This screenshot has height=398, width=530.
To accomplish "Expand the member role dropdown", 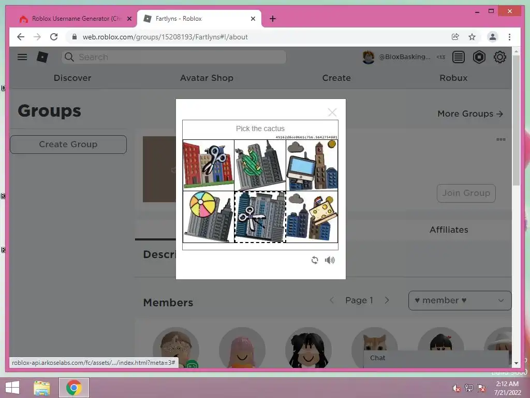I will [460, 301].
